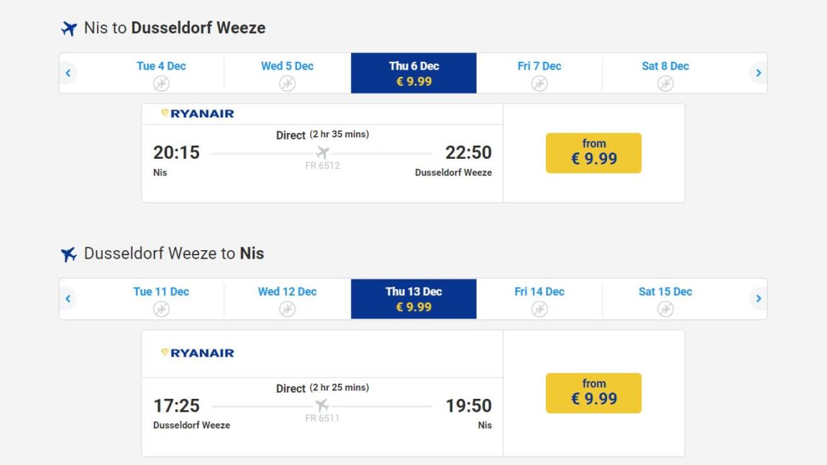Viewport: 827px width, 465px height.
Task: Select the Thu 6 Dec date tab
Action: pyautogui.click(x=414, y=73)
